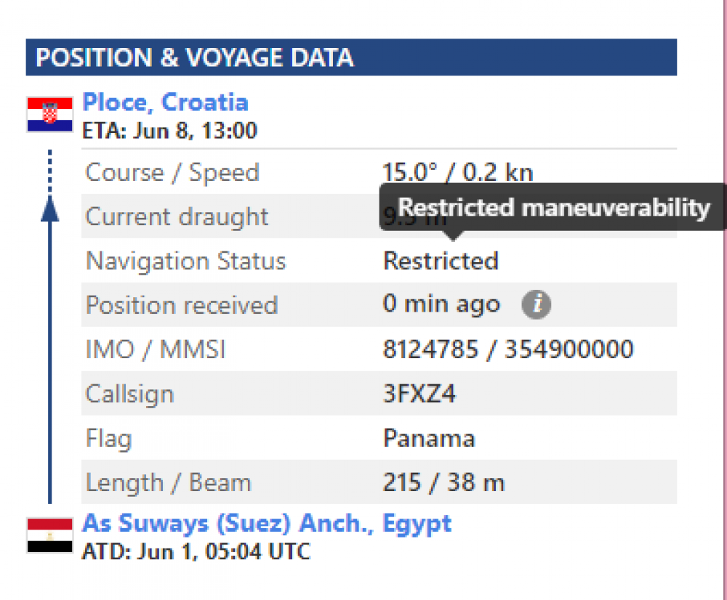Image resolution: width=727 pixels, height=600 pixels.
Task: Click the course and speed value
Action: (457, 172)
